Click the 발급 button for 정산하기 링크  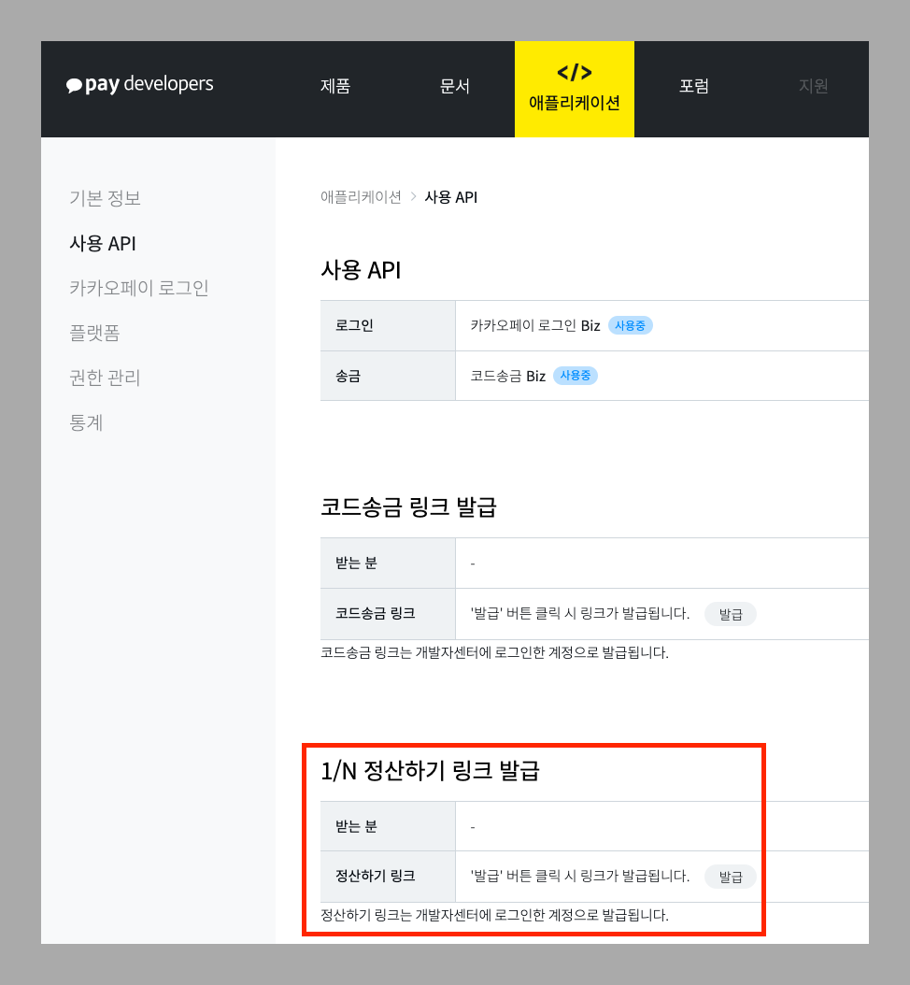point(730,877)
